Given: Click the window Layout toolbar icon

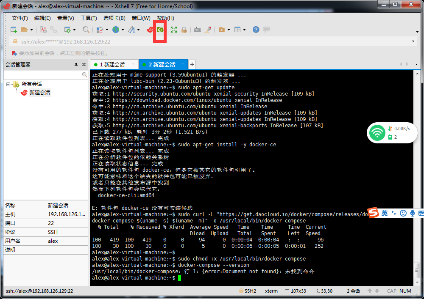Looking at the screenshot, I should [237, 30].
